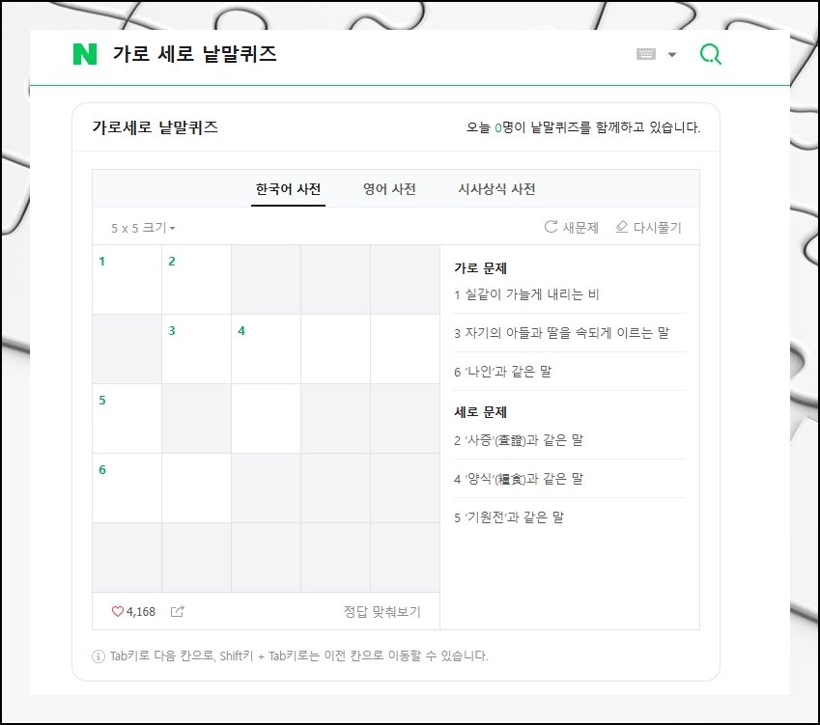Screen dimensions: 820x725
Task: Switch to the 시사상식 사전 tab
Action: [x=496, y=189]
